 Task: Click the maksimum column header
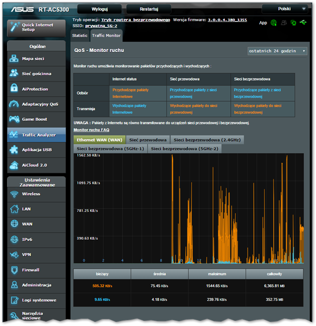pyautogui.click(x=217, y=274)
